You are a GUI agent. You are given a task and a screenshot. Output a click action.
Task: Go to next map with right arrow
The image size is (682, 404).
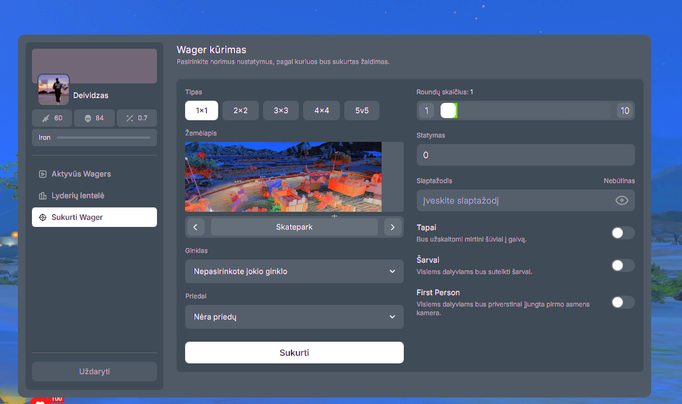[x=392, y=227]
